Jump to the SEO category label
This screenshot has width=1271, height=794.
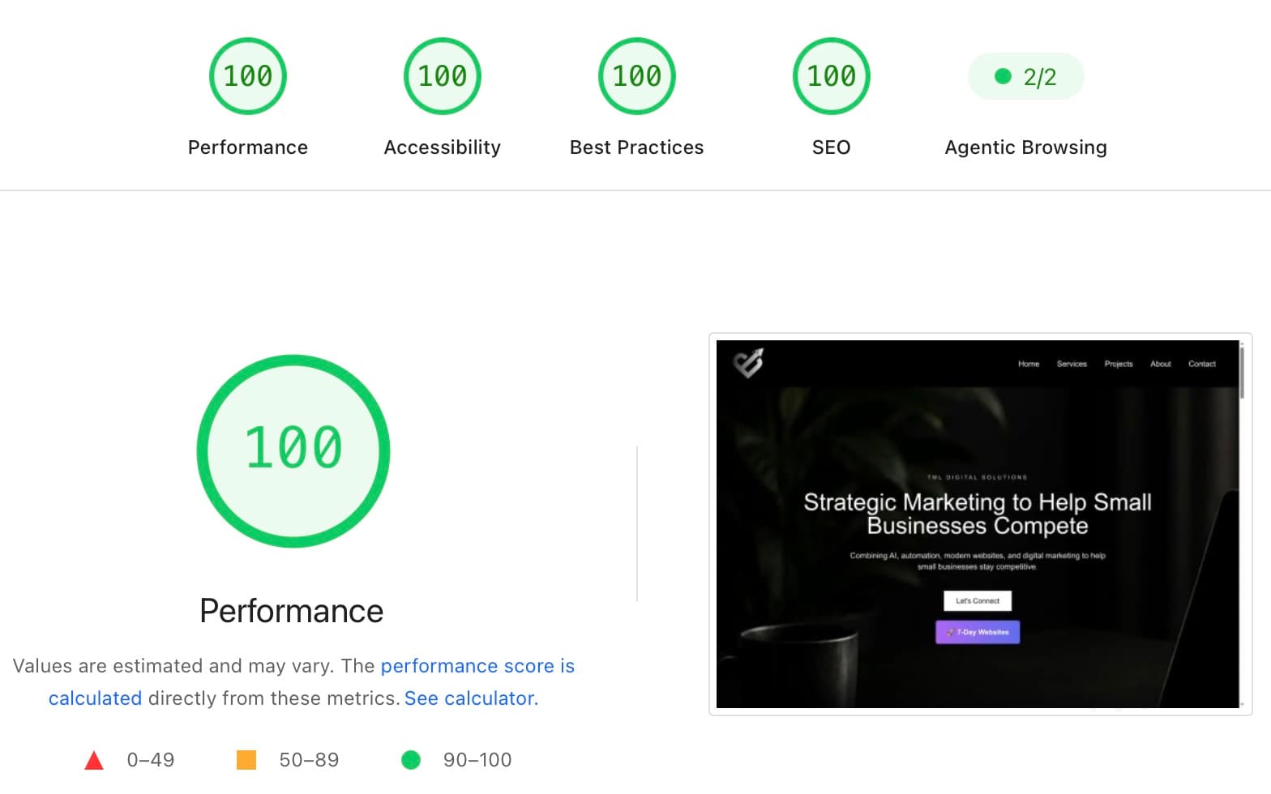tap(832, 147)
